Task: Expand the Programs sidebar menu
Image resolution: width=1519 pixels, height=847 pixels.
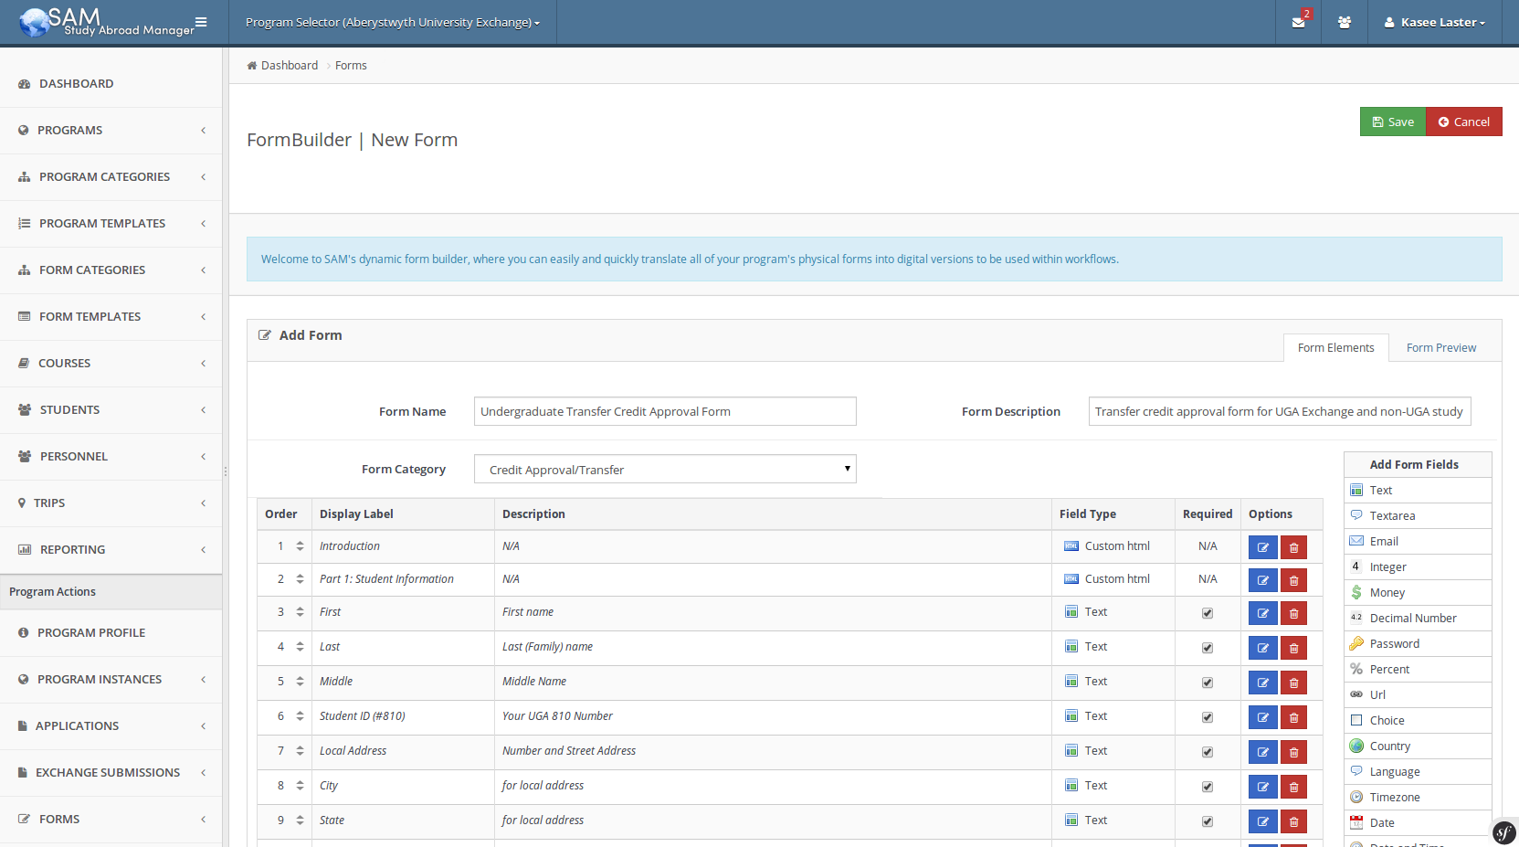Action: coord(111,131)
